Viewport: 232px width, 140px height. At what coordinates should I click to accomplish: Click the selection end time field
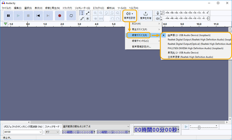pyautogui.click(x=113, y=132)
